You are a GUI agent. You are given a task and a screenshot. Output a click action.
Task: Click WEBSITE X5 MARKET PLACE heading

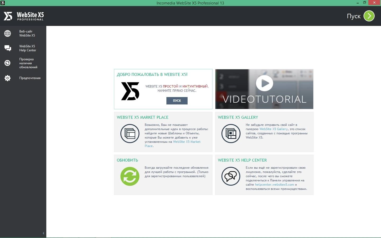(x=143, y=117)
